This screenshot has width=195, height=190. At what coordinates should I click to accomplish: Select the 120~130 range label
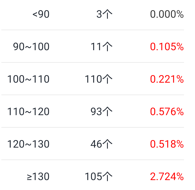point(28,144)
